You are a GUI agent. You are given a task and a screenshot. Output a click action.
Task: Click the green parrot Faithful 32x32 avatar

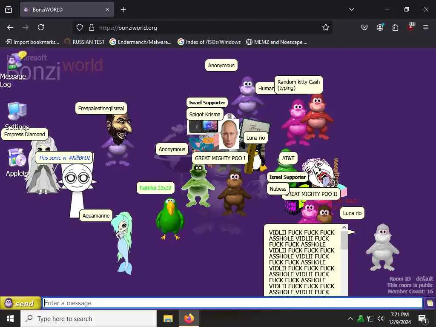pyautogui.click(x=169, y=218)
